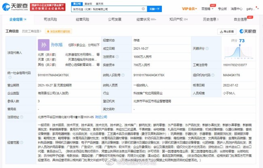Open help icon next to 注册资本
Screen dimensions: 263x168
click(x=117, y=57)
